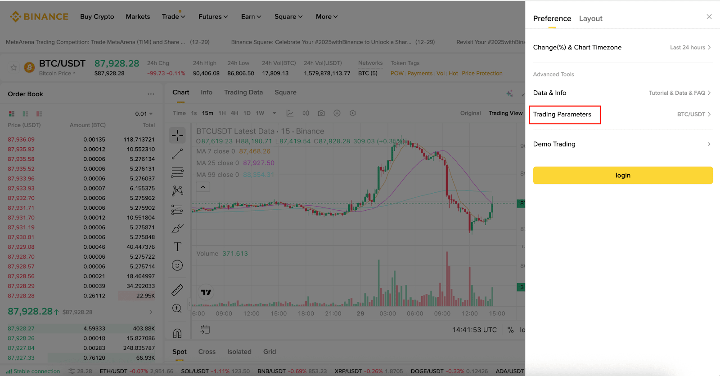This screenshot has height=376, width=720.
Task: Switch to the Trading Data tab
Action: pyautogui.click(x=243, y=92)
